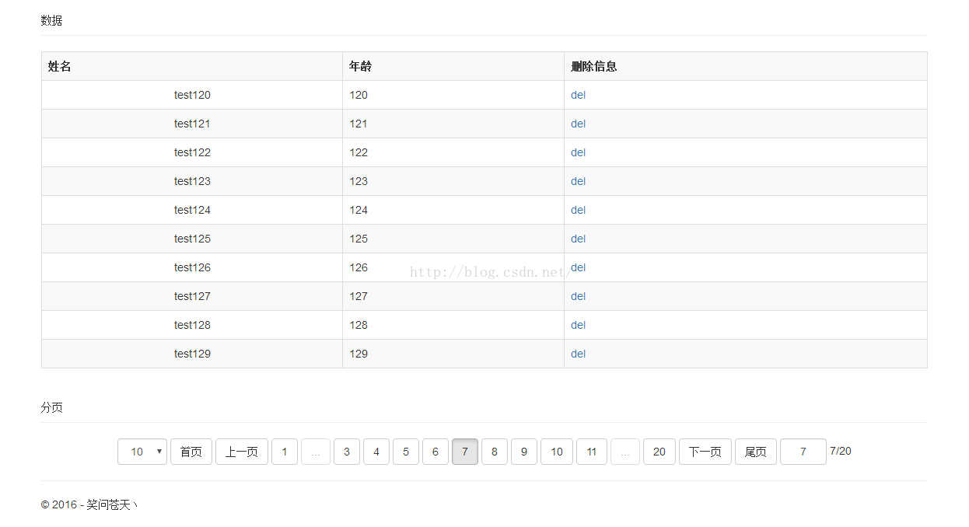
Task: Go to page 8
Action: pyautogui.click(x=495, y=452)
